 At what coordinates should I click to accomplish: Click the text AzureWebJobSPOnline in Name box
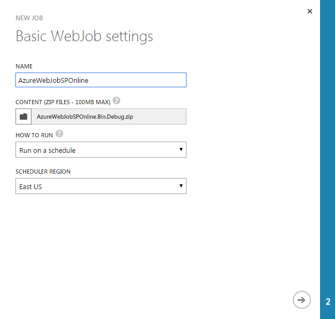click(x=53, y=80)
